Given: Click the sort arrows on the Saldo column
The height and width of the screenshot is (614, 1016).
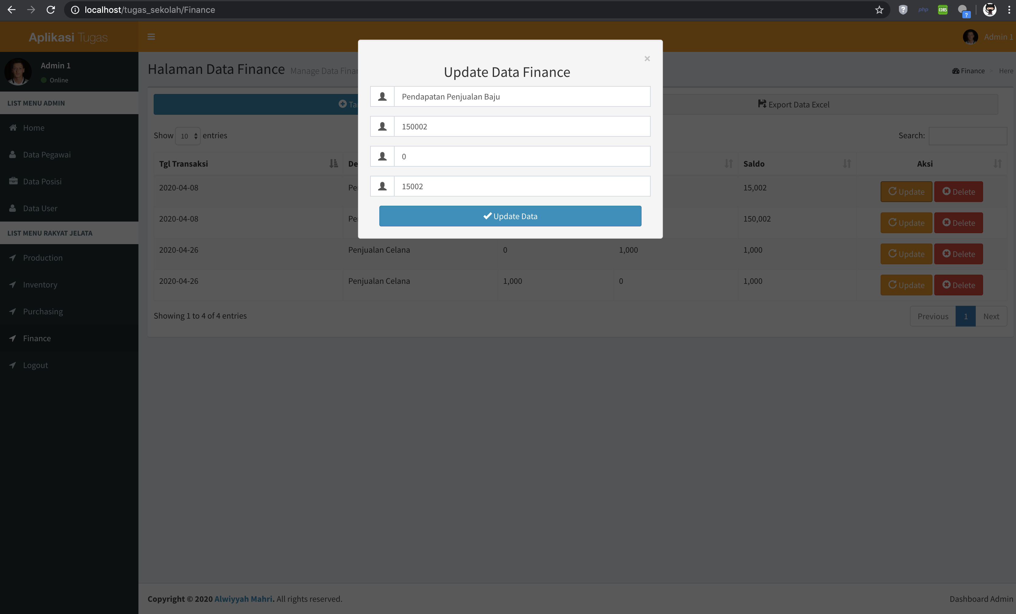Looking at the screenshot, I should pos(847,164).
